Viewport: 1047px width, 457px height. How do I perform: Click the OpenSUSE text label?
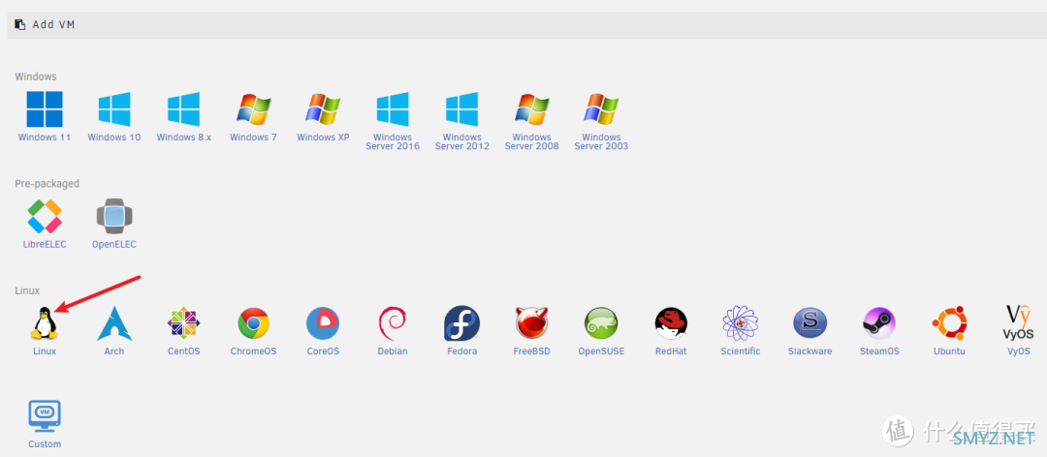click(x=601, y=350)
